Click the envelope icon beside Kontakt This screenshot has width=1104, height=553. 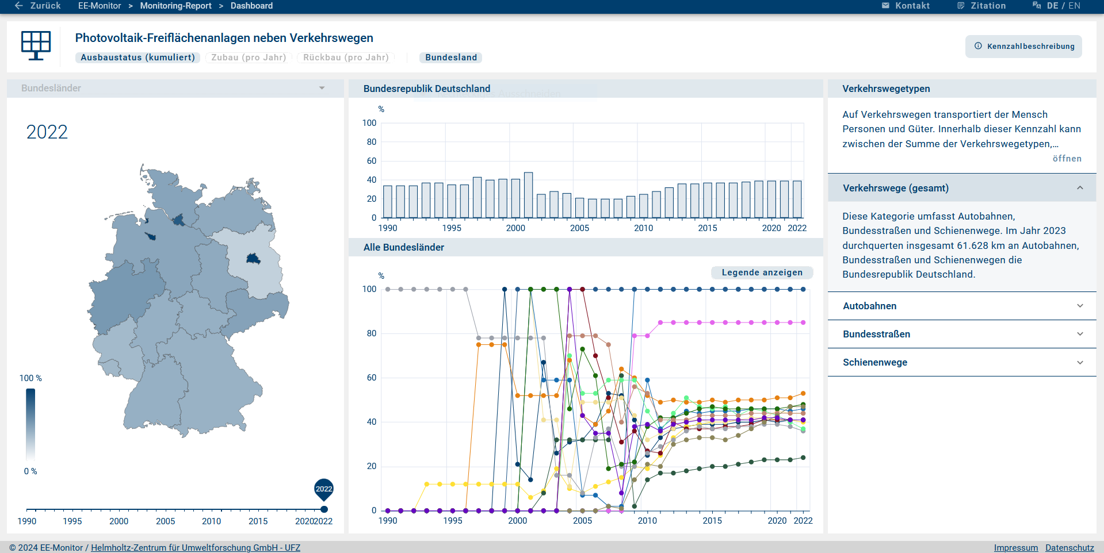coord(885,6)
